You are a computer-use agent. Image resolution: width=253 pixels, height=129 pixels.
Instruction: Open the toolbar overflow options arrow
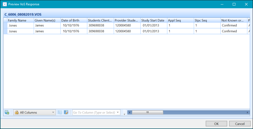click(x=124, y=114)
